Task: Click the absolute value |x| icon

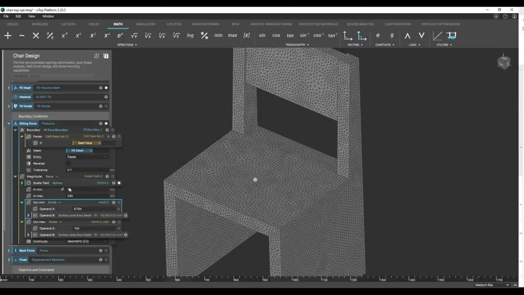Action: (x=246, y=36)
